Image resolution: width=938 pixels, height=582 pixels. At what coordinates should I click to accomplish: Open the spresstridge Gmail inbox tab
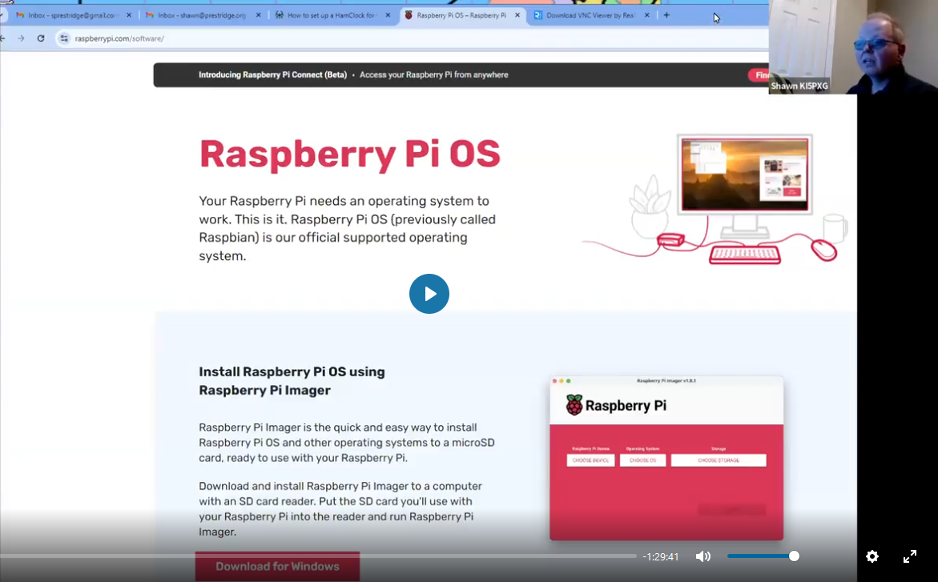68,15
